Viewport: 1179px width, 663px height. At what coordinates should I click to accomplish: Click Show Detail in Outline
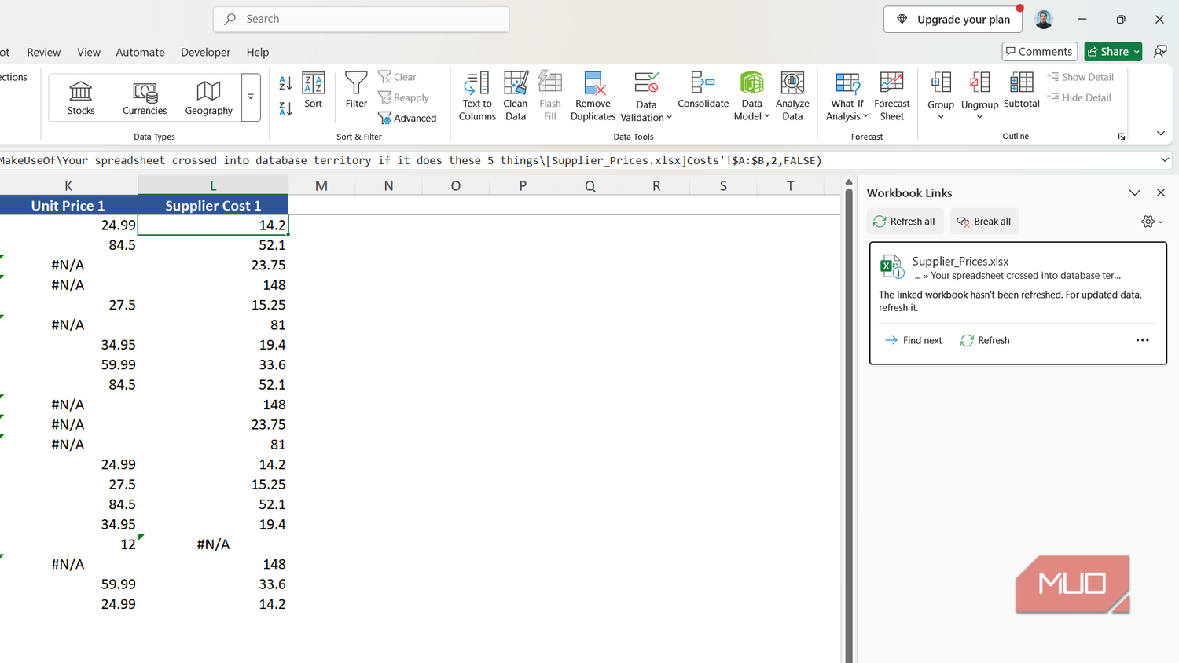point(1080,77)
